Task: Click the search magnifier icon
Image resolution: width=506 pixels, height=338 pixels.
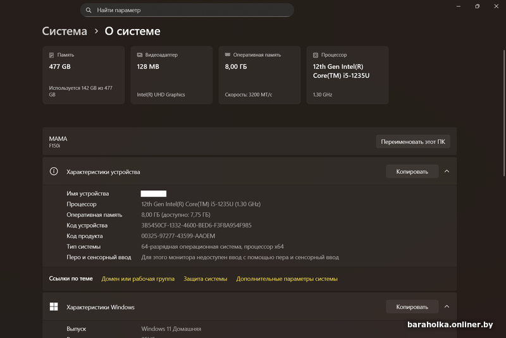Action: coord(89,10)
